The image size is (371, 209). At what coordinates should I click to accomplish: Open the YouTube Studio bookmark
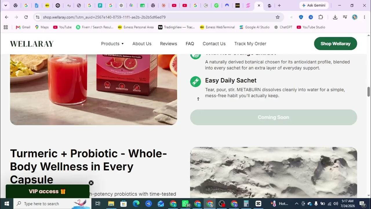[311, 27]
